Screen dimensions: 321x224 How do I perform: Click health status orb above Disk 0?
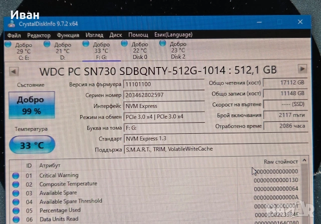[124, 43]
